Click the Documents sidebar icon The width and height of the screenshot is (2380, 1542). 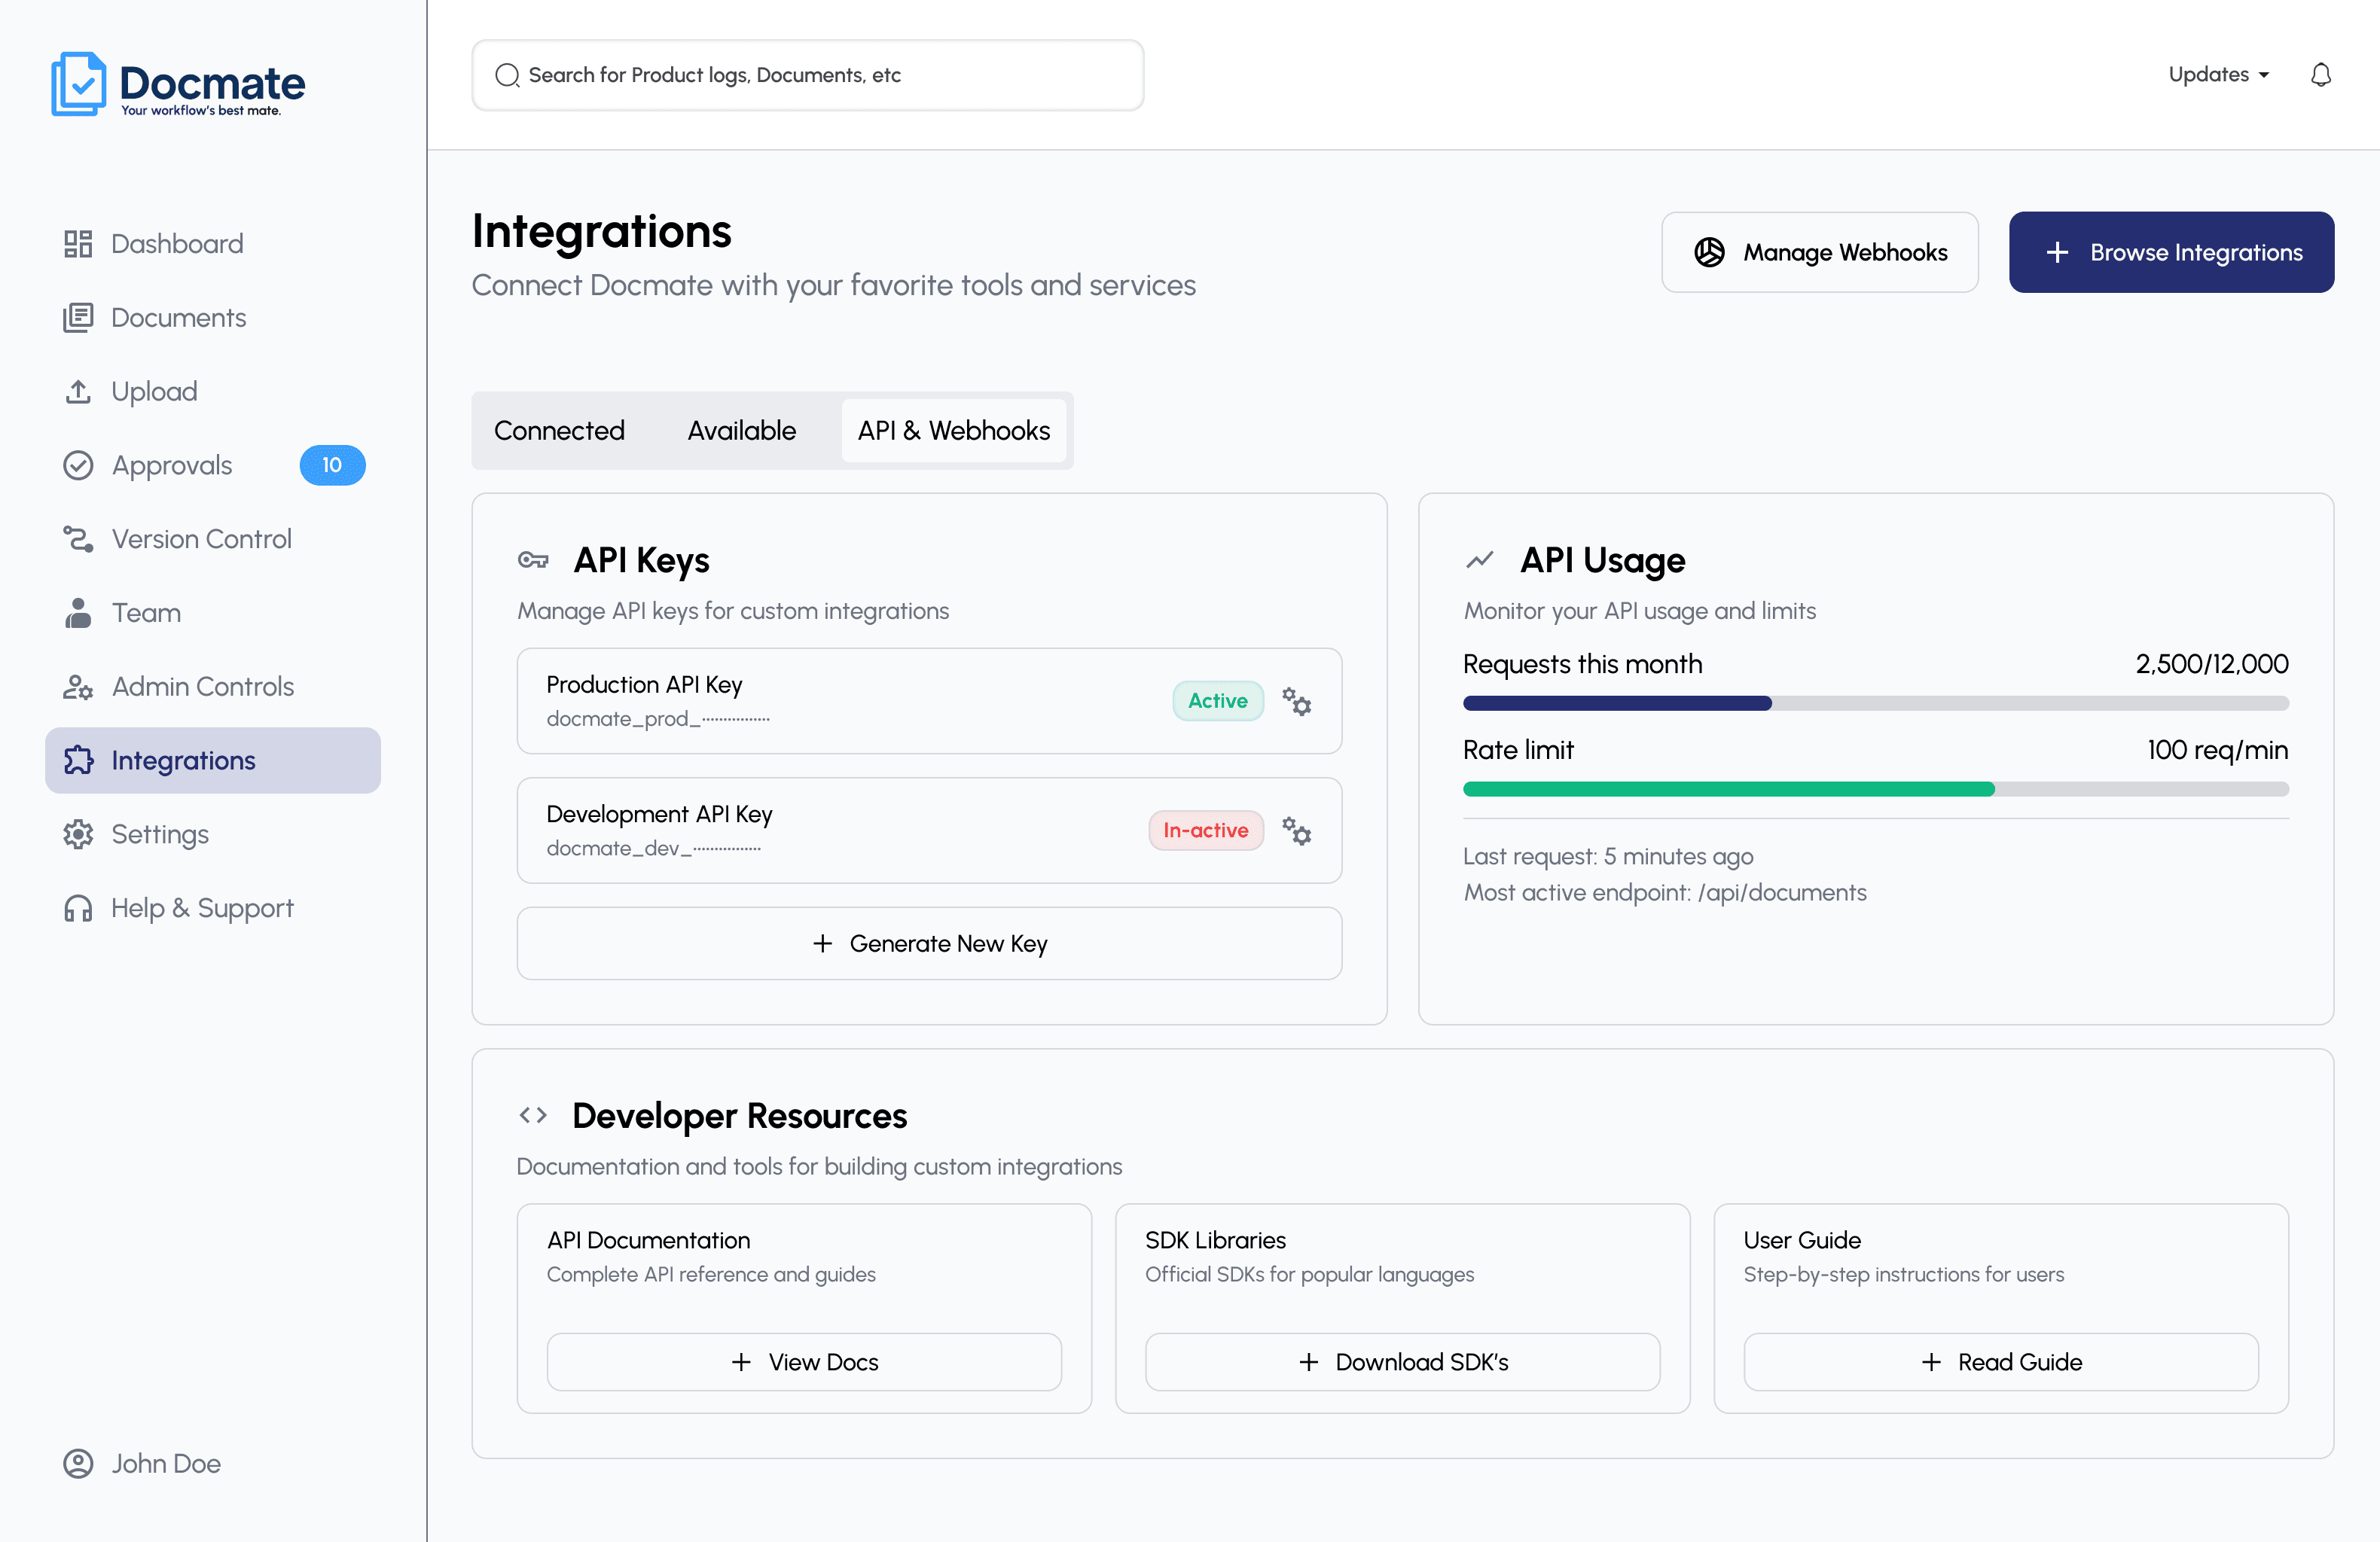point(78,318)
